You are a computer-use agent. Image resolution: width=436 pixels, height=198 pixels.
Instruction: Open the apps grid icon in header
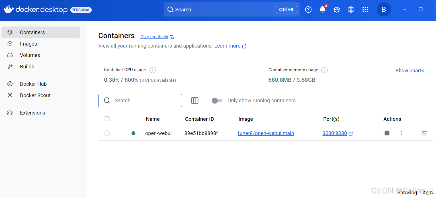(365, 10)
